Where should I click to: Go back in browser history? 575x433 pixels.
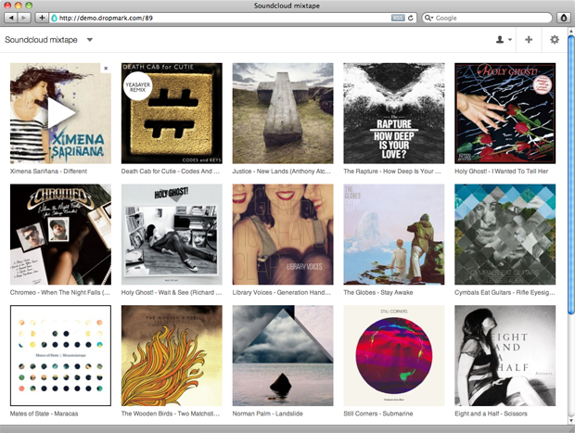point(10,18)
